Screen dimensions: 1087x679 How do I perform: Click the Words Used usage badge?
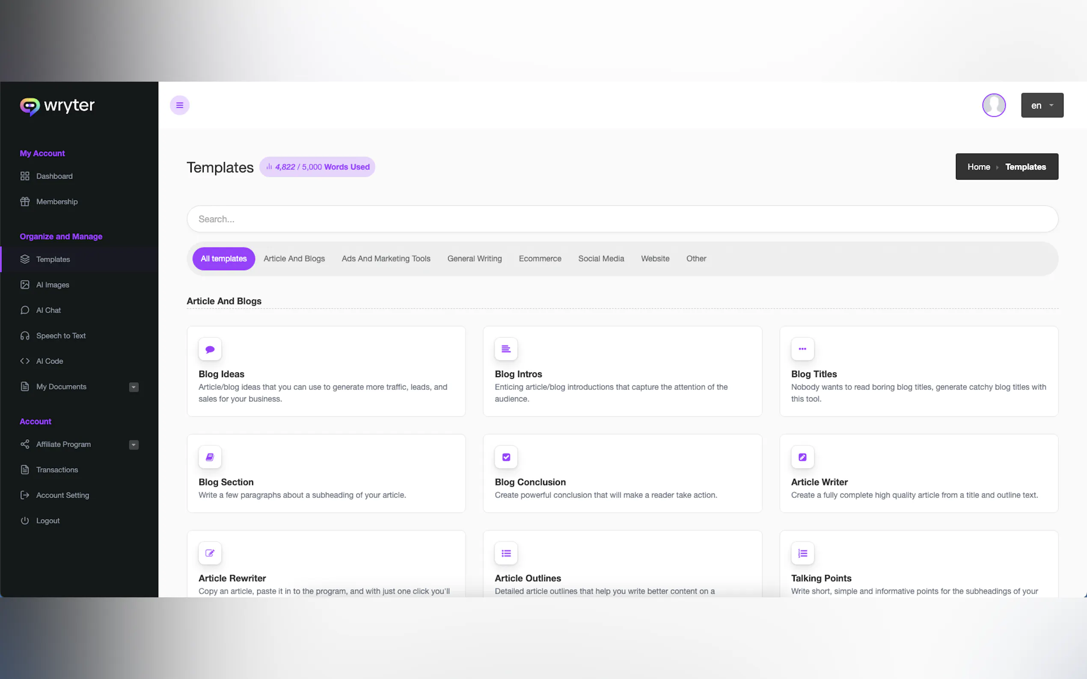[317, 167]
